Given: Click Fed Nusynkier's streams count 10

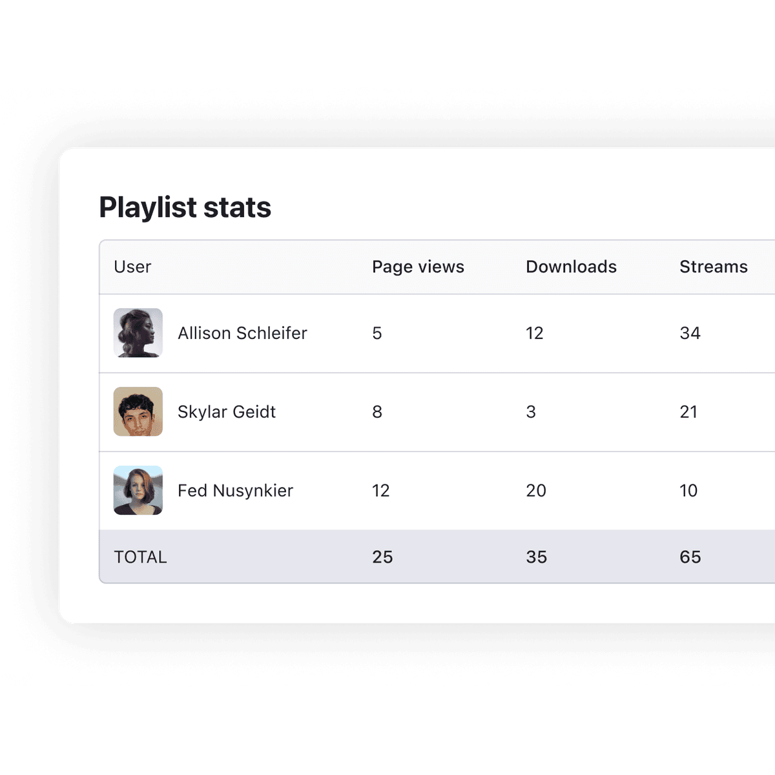Looking at the screenshot, I should tap(688, 491).
